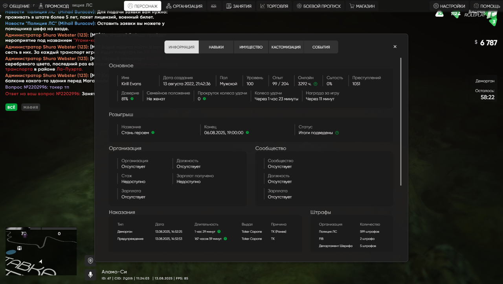503x284 pixels.
Task: Open the МАГАЗИН shop menu
Action: [362, 6]
